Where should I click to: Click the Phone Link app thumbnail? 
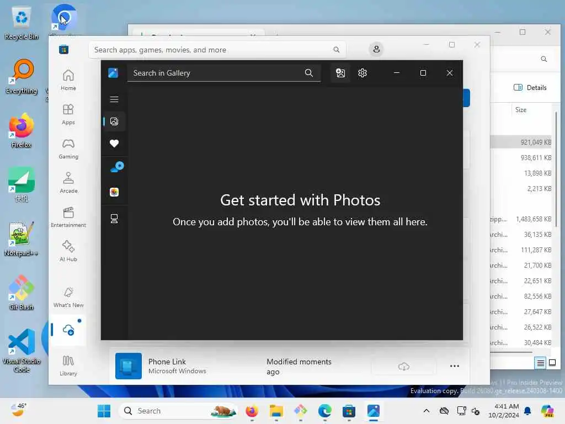tap(128, 366)
